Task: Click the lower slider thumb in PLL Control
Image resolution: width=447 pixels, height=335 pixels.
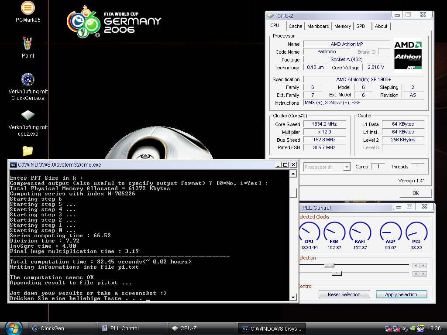Action: pos(337,273)
